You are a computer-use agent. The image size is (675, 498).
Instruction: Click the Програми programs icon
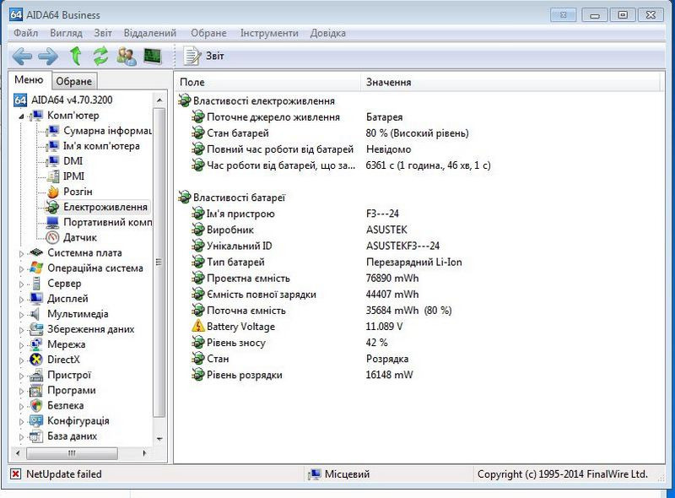[36, 391]
